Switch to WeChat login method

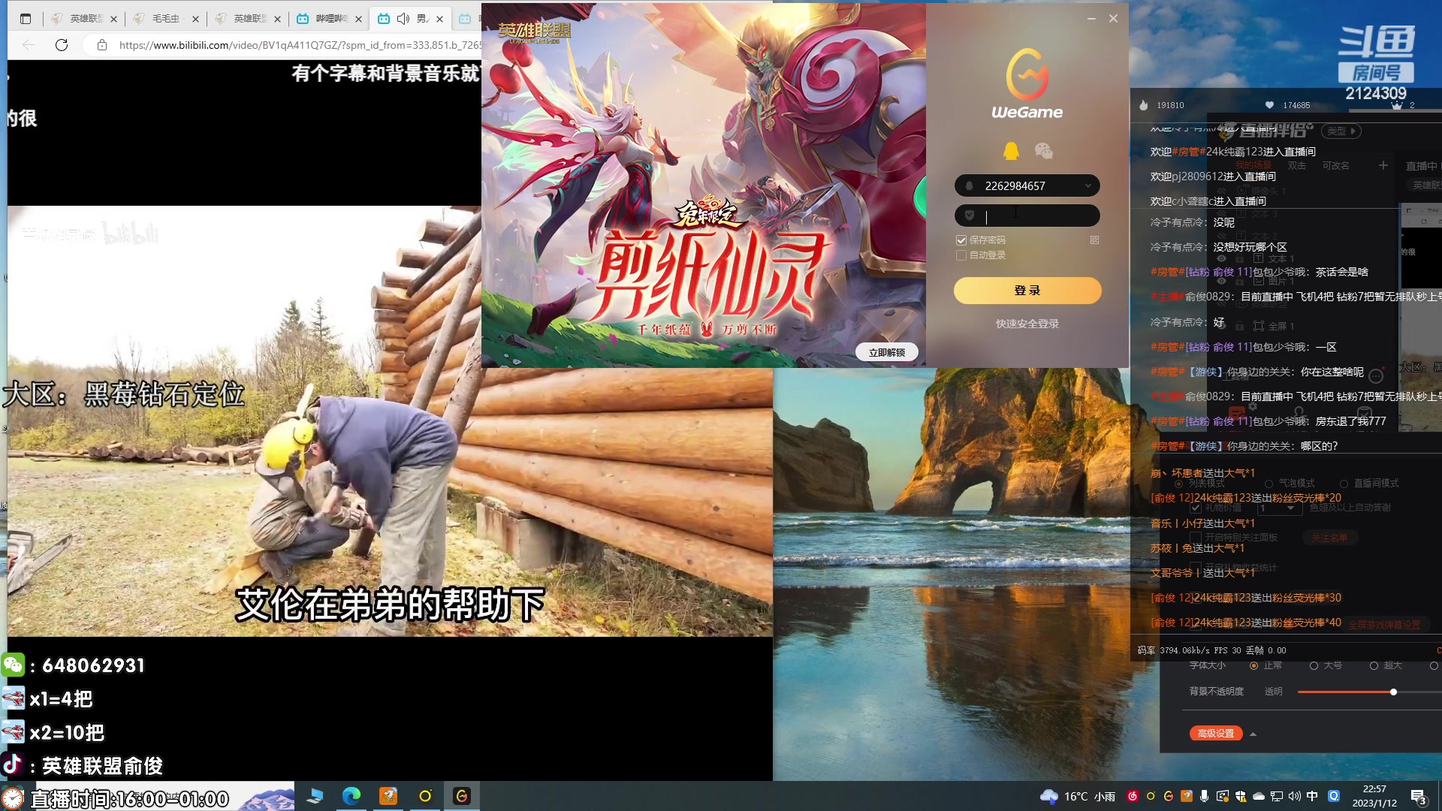pyautogui.click(x=1043, y=151)
